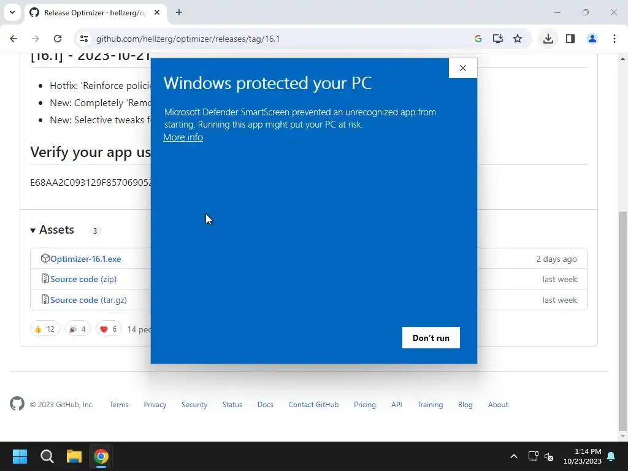
Task: Go back to previous page
Action: point(13,39)
